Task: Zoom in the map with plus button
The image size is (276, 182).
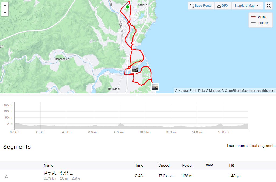Action: tap(5, 6)
